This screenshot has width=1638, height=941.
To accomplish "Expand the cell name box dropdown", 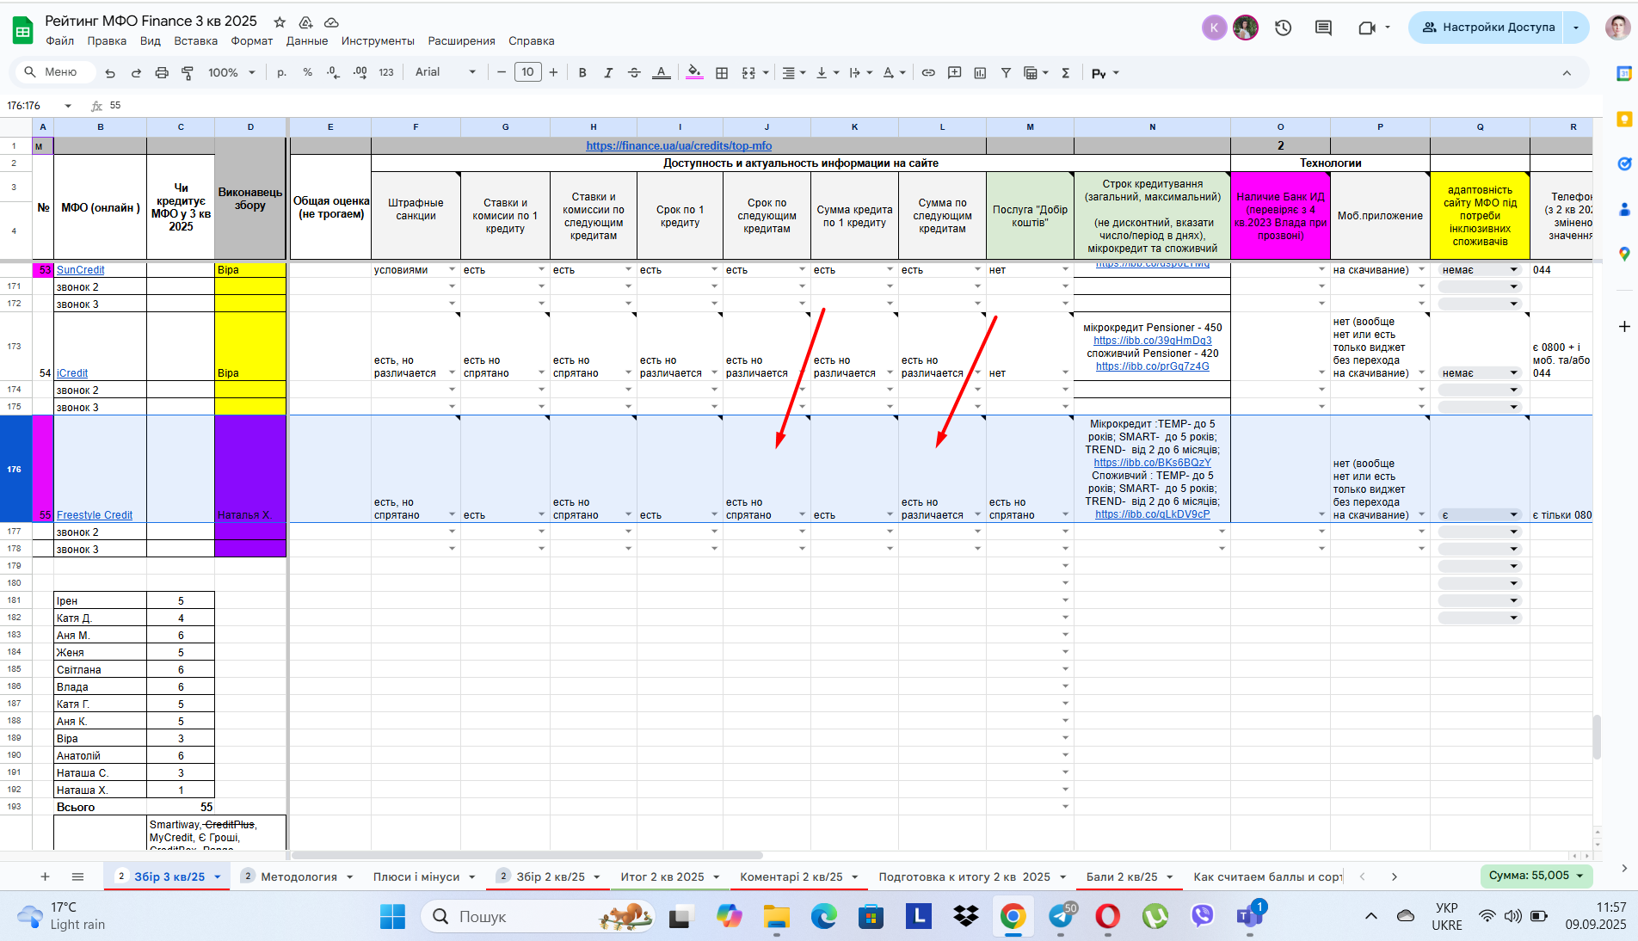I will pos(68,106).
